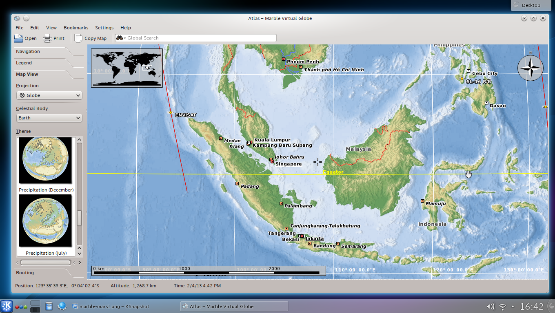Click the Padang city marker
Viewport: 555px width, 313px height.
(237, 183)
